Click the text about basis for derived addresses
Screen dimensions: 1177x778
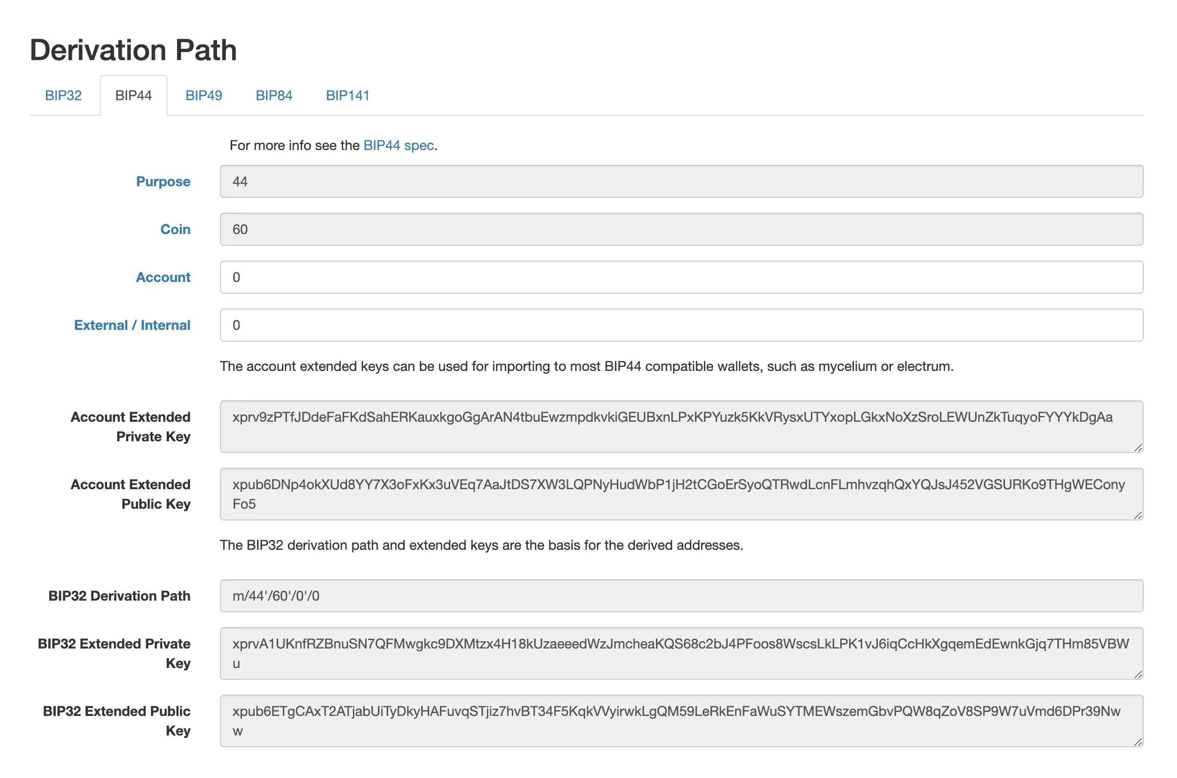point(482,545)
